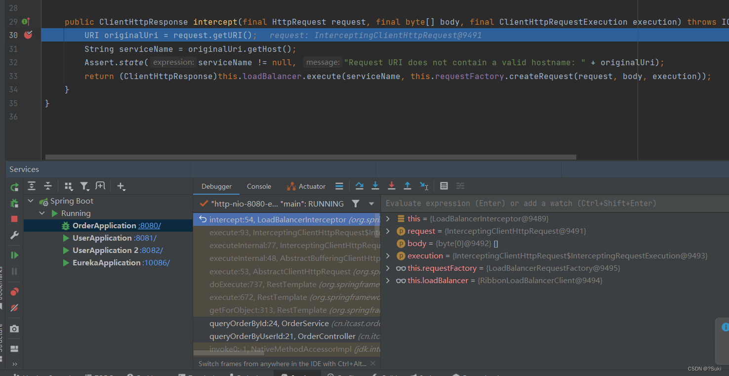The width and height of the screenshot is (729, 376).
Task: Select frame doExecute:737, RestTemplate
Action: (x=287, y=284)
